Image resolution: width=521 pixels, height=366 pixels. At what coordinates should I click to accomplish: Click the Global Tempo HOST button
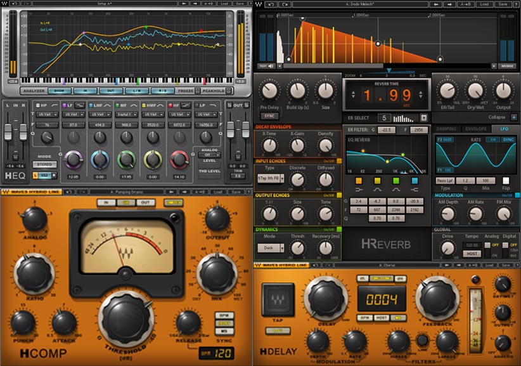click(x=472, y=254)
